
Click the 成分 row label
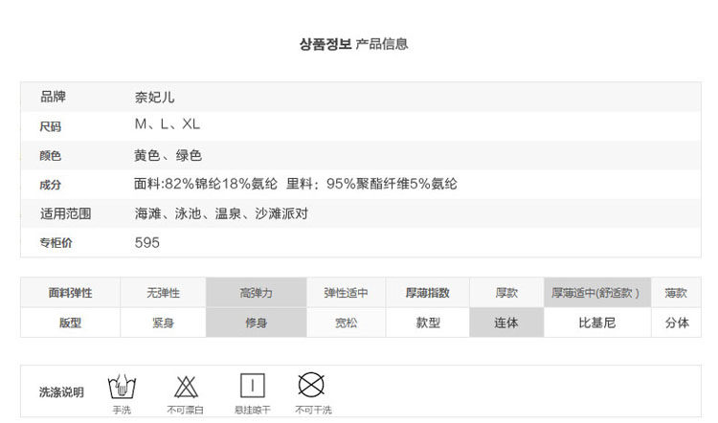[x=51, y=185]
